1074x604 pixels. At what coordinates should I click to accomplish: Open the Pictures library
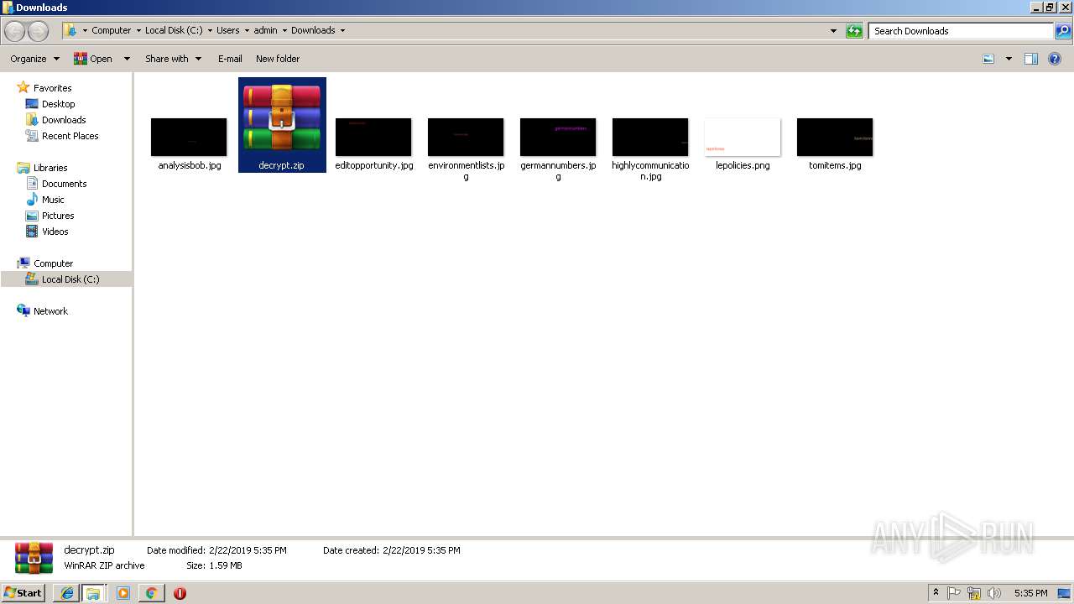point(58,216)
